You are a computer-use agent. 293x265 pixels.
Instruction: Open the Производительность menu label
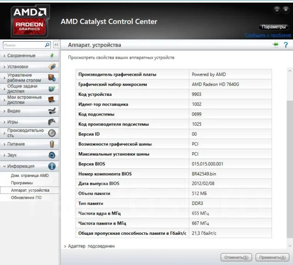point(26,133)
